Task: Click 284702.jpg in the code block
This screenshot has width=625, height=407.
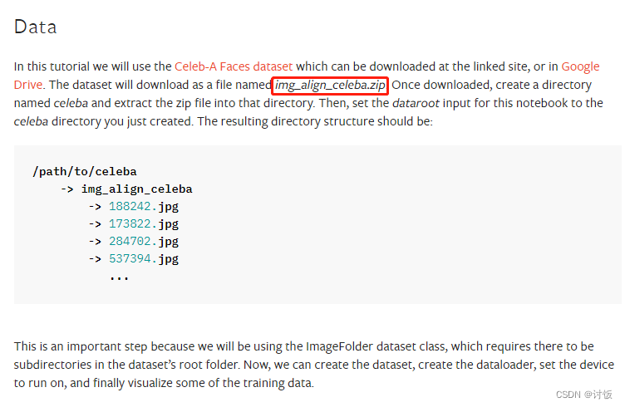Action: coord(144,242)
